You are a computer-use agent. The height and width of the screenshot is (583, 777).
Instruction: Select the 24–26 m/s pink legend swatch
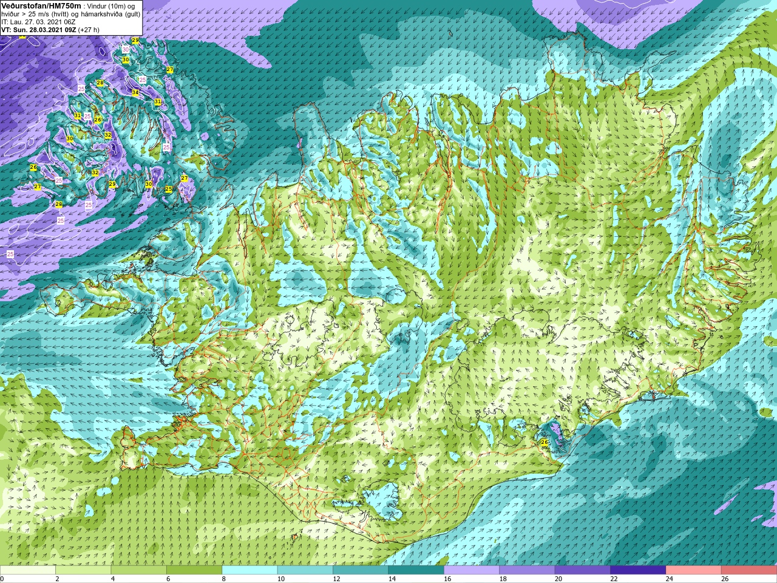[x=694, y=570]
